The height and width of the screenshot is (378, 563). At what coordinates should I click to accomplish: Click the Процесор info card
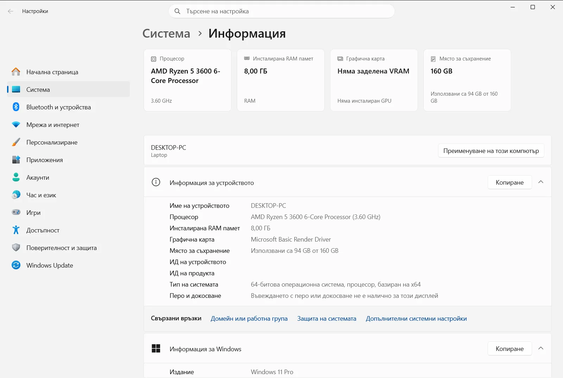[188, 80]
